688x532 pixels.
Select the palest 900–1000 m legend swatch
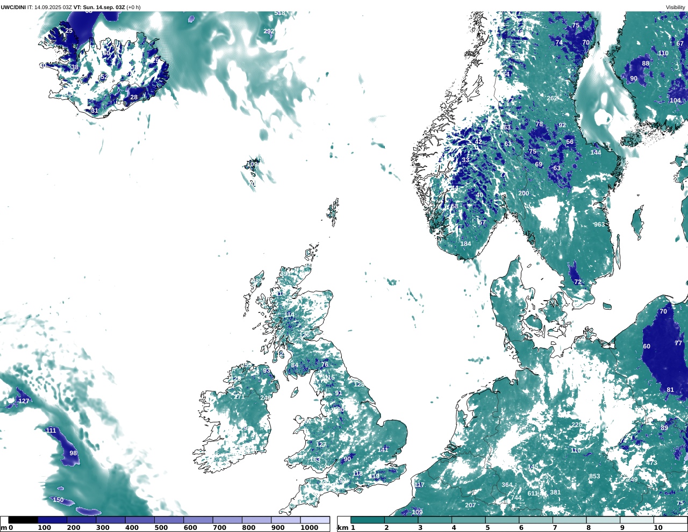pyautogui.click(x=285, y=520)
